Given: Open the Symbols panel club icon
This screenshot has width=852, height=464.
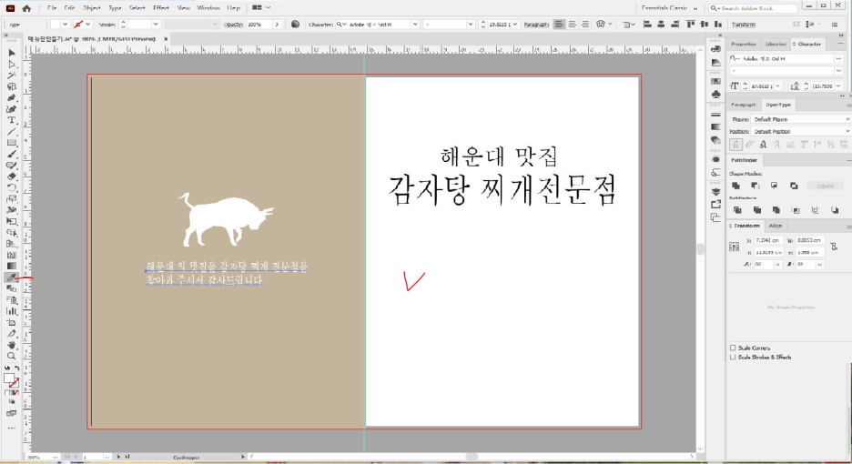Looking at the screenshot, I should [x=715, y=94].
